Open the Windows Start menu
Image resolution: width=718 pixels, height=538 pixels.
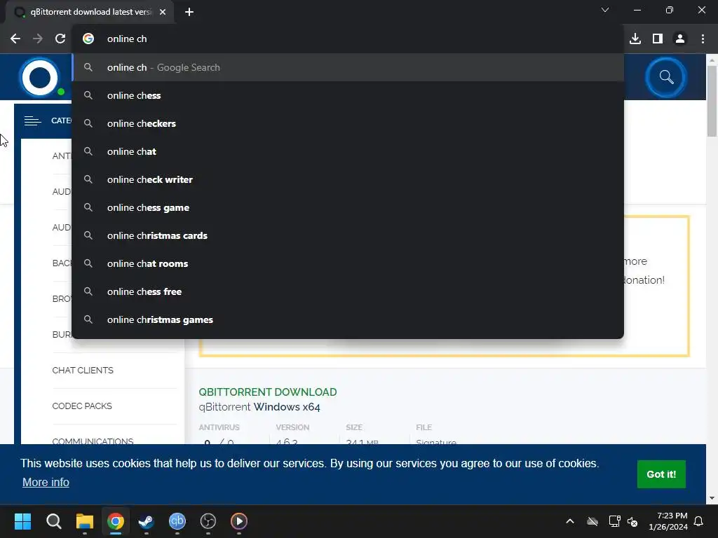pyautogui.click(x=22, y=521)
